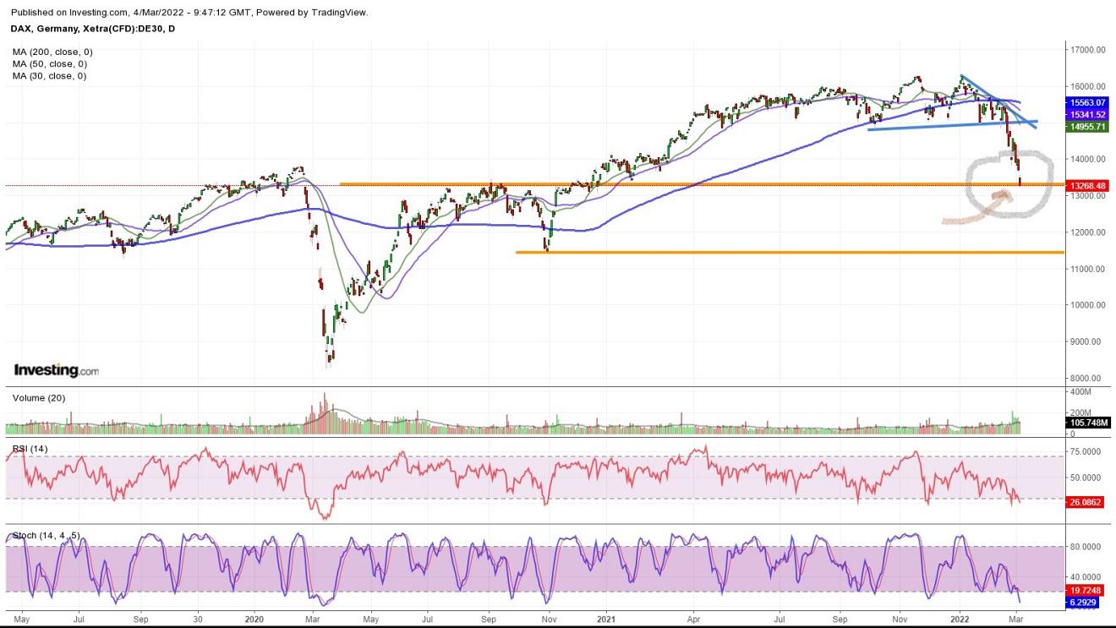
Task: Select the MA (30, close, 0) legend
Action: coord(49,75)
